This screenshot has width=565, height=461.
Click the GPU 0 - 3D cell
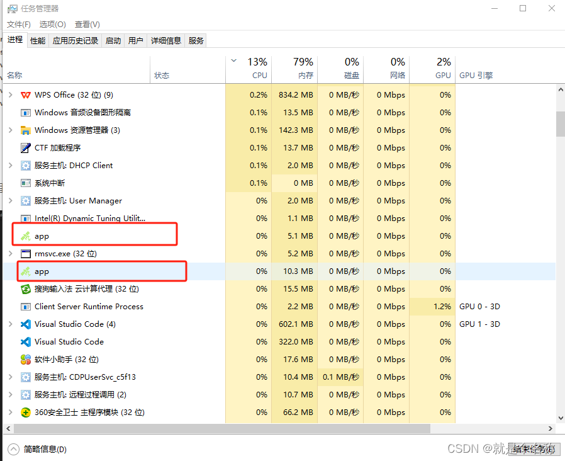pyautogui.click(x=479, y=307)
